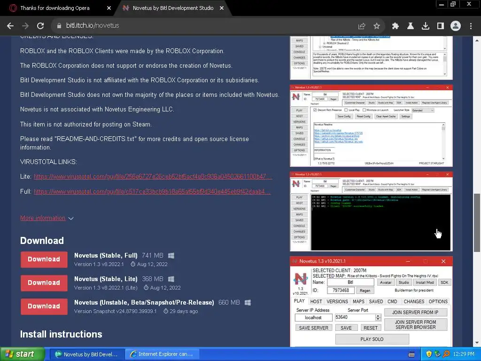481x361 pixels.
Task: Click the keyboard icon in taskbar
Action: point(411,354)
